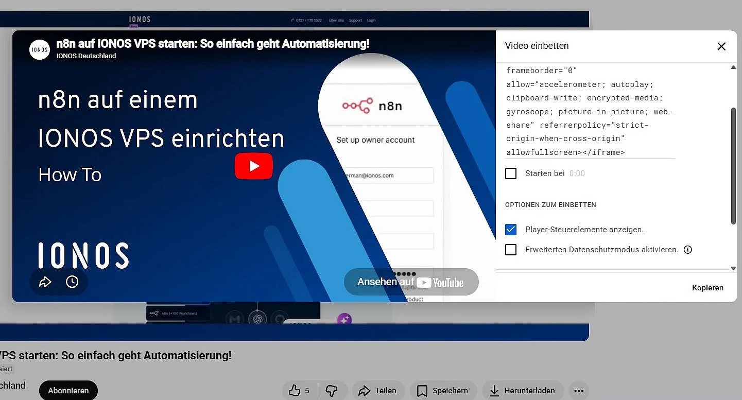Click the share arrow icon in video preview
The width and height of the screenshot is (742, 400).
click(x=45, y=282)
